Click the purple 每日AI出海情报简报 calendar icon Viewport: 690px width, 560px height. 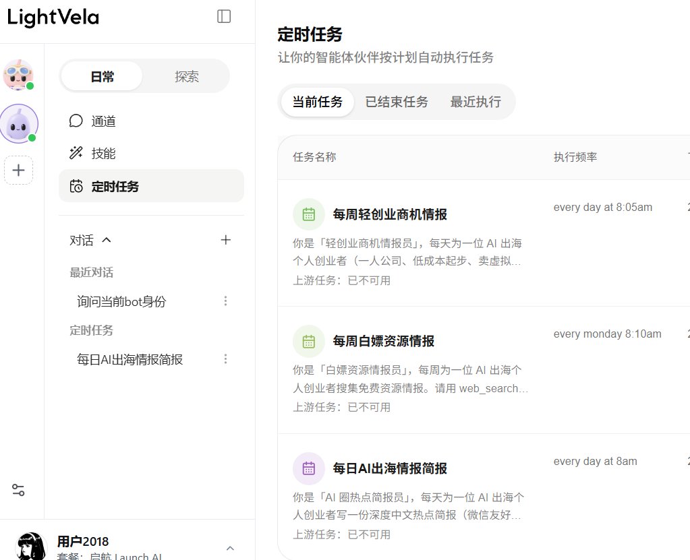(309, 468)
